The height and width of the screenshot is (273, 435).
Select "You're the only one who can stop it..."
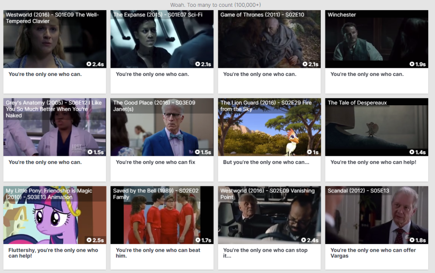click(266, 253)
